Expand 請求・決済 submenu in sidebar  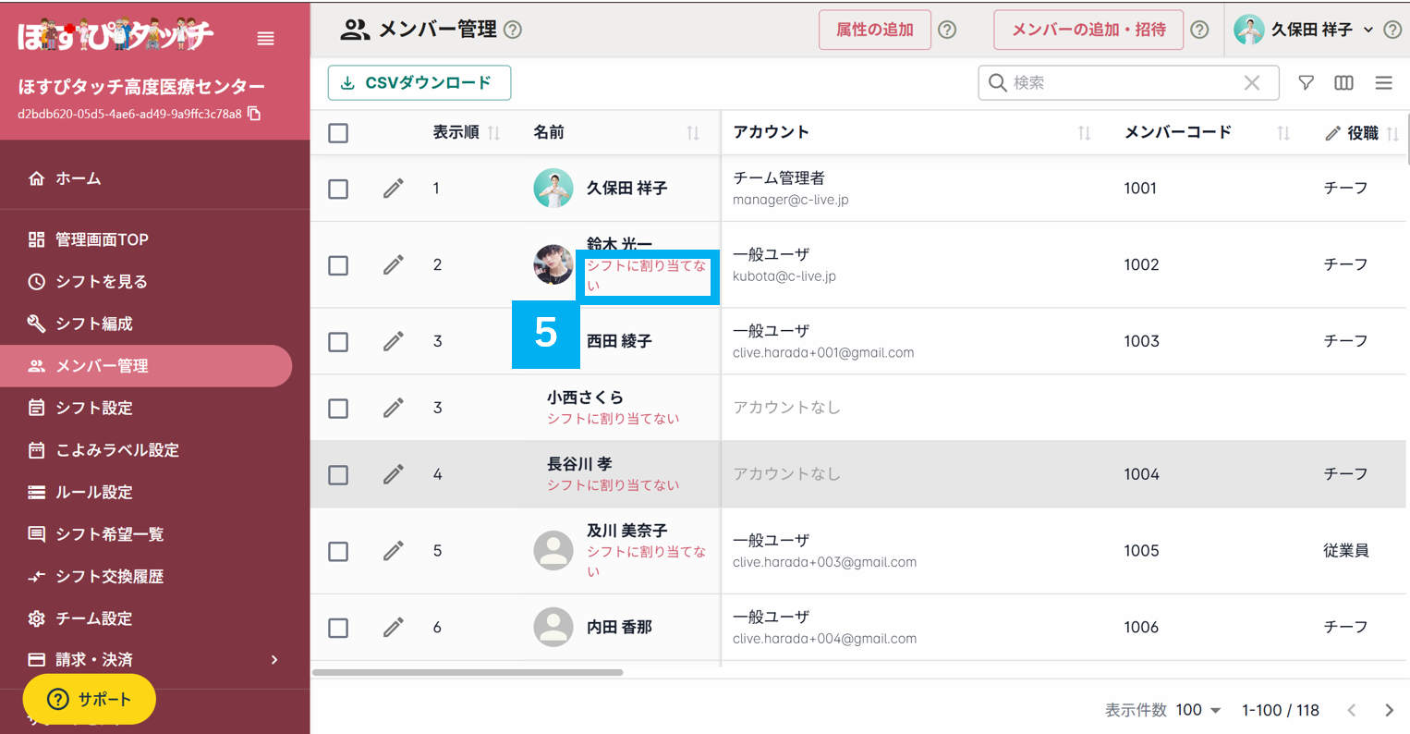point(273,659)
